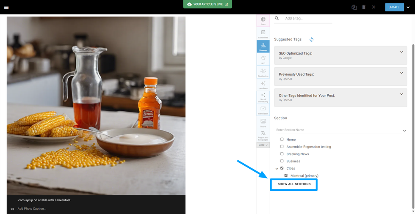Open the Comments panel icon

click(263, 34)
